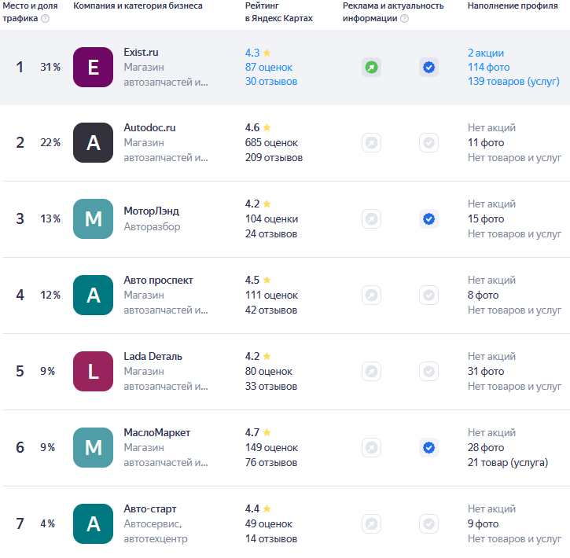
Task: Open the '30 отзывов' link
Action: click(271, 82)
